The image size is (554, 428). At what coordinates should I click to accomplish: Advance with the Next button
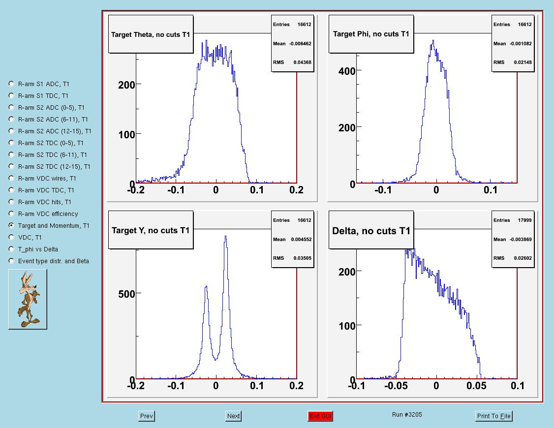234,416
